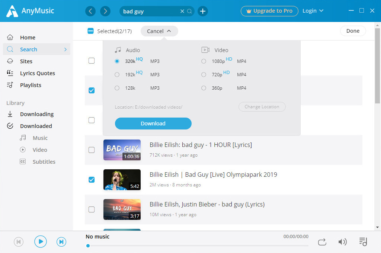Image resolution: width=381 pixels, height=253 pixels.
Task: Toggle the repeat loop mode icon
Action: tap(322, 242)
